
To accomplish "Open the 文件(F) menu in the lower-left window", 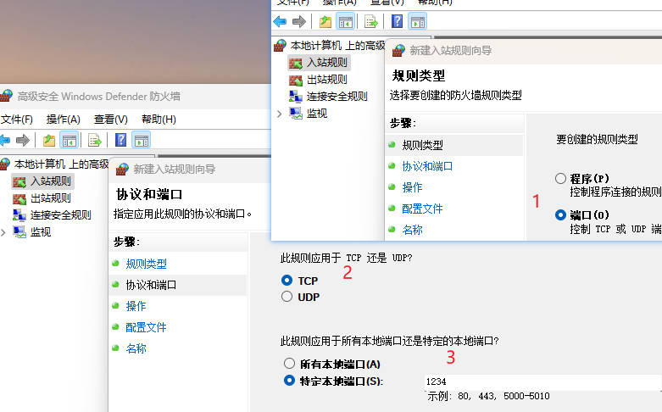I will (x=16, y=120).
